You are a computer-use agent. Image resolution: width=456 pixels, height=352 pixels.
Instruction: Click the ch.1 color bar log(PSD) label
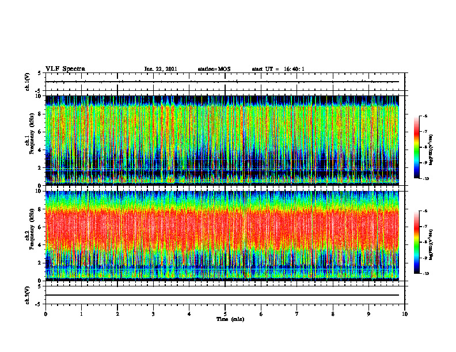coord(431,150)
